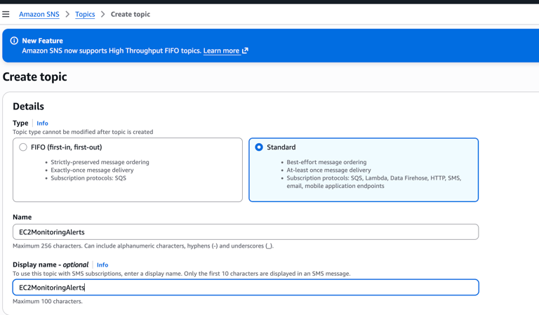The width and height of the screenshot is (539, 315).
Task: Click the 'Maximum 100 characters.' hint text
Action: point(48,301)
